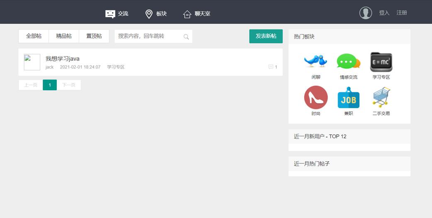This screenshot has width=432, height=218.
Task: Open the post titled 我想学习java
Action: coord(63,58)
